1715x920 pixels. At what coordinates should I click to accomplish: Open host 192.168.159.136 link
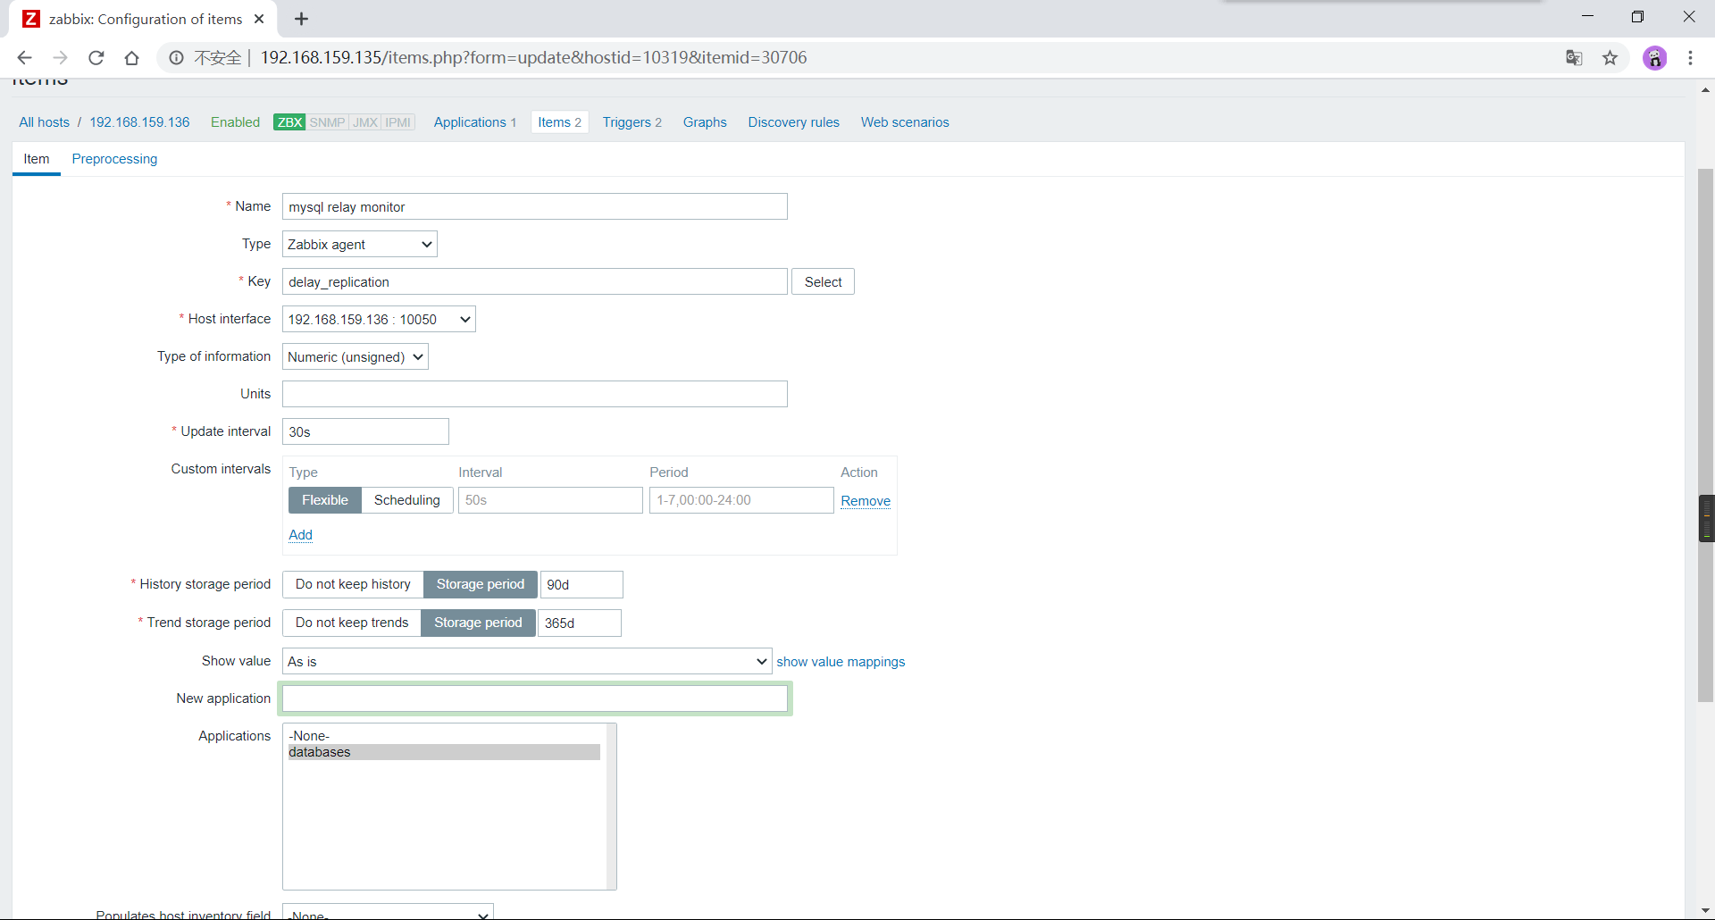click(x=139, y=122)
